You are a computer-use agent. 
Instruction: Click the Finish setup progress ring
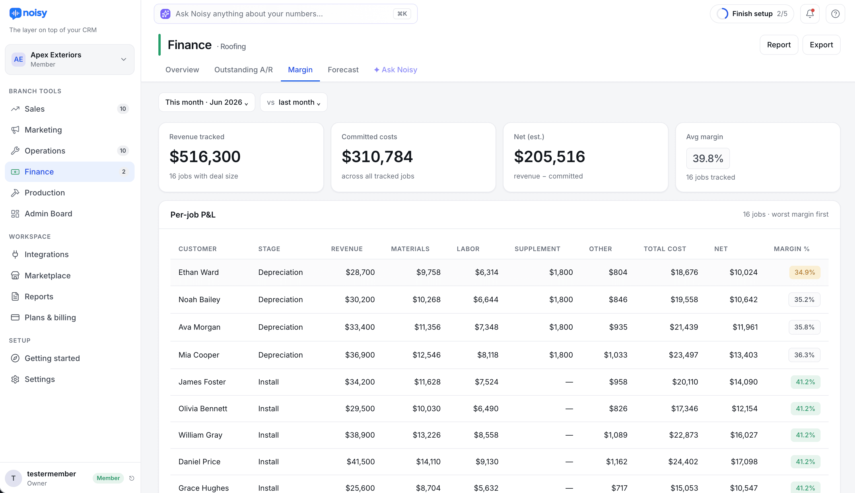coord(722,14)
